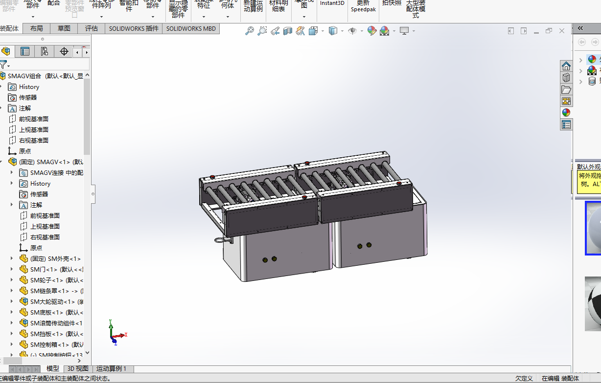The width and height of the screenshot is (601, 383).
Task: Click the Zoom to Fit icon
Action: pos(250,31)
